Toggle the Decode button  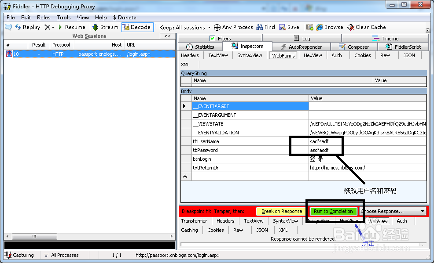coord(137,27)
